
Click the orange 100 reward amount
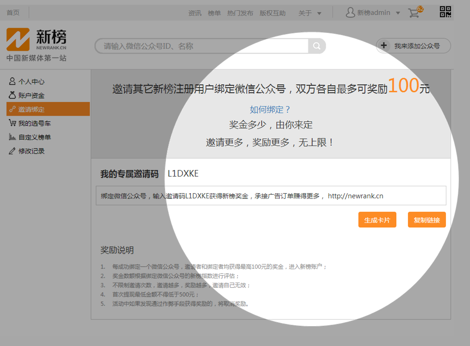click(403, 85)
